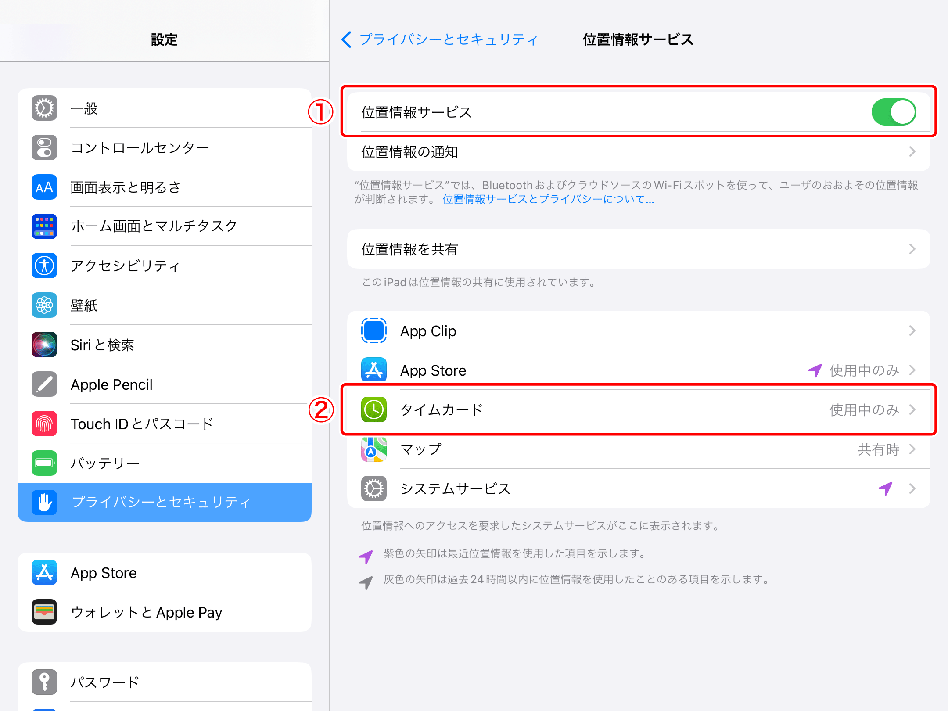Toggle off 位置情報サービス switch
Image resolution: width=948 pixels, height=711 pixels.
(x=894, y=112)
